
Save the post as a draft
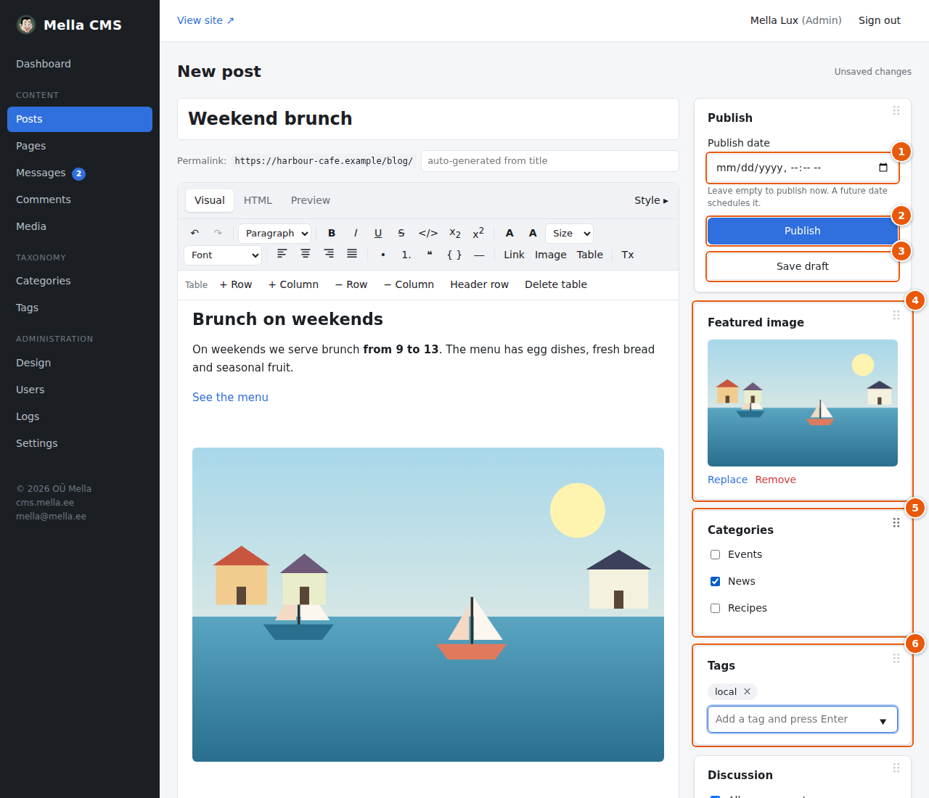[803, 266]
